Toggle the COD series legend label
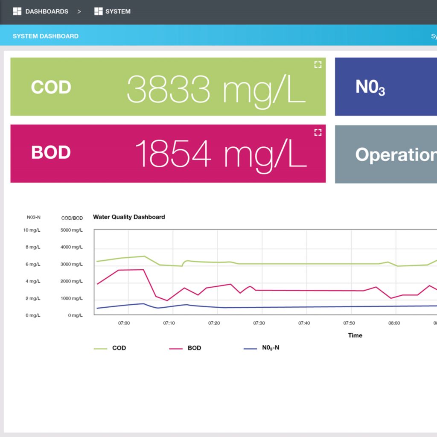Screen dimensions: 437x437 click(x=119, y=348)
